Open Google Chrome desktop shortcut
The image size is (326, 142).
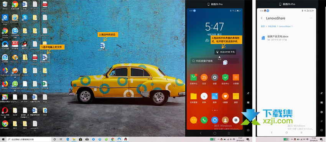click(5, 32)
